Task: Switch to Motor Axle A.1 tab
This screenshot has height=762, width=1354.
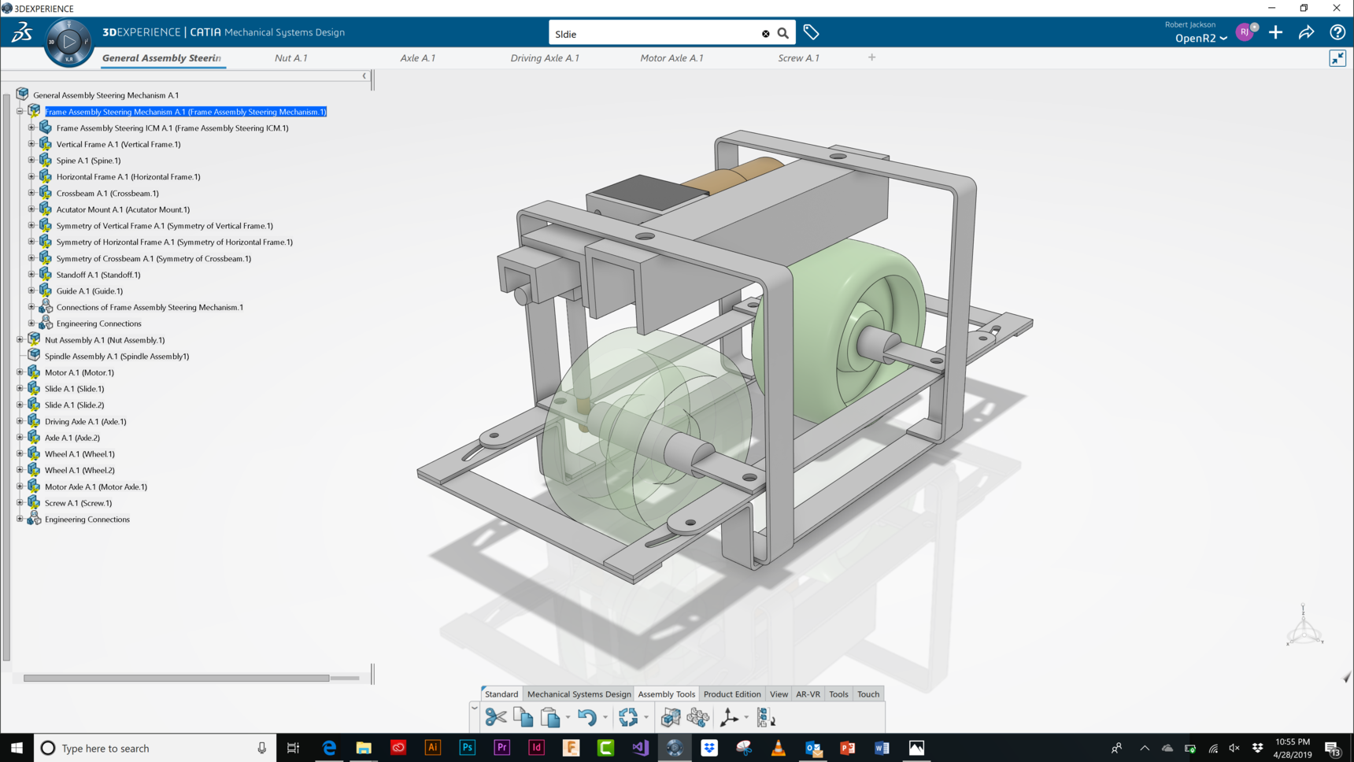Action: [x=671, y=57]
